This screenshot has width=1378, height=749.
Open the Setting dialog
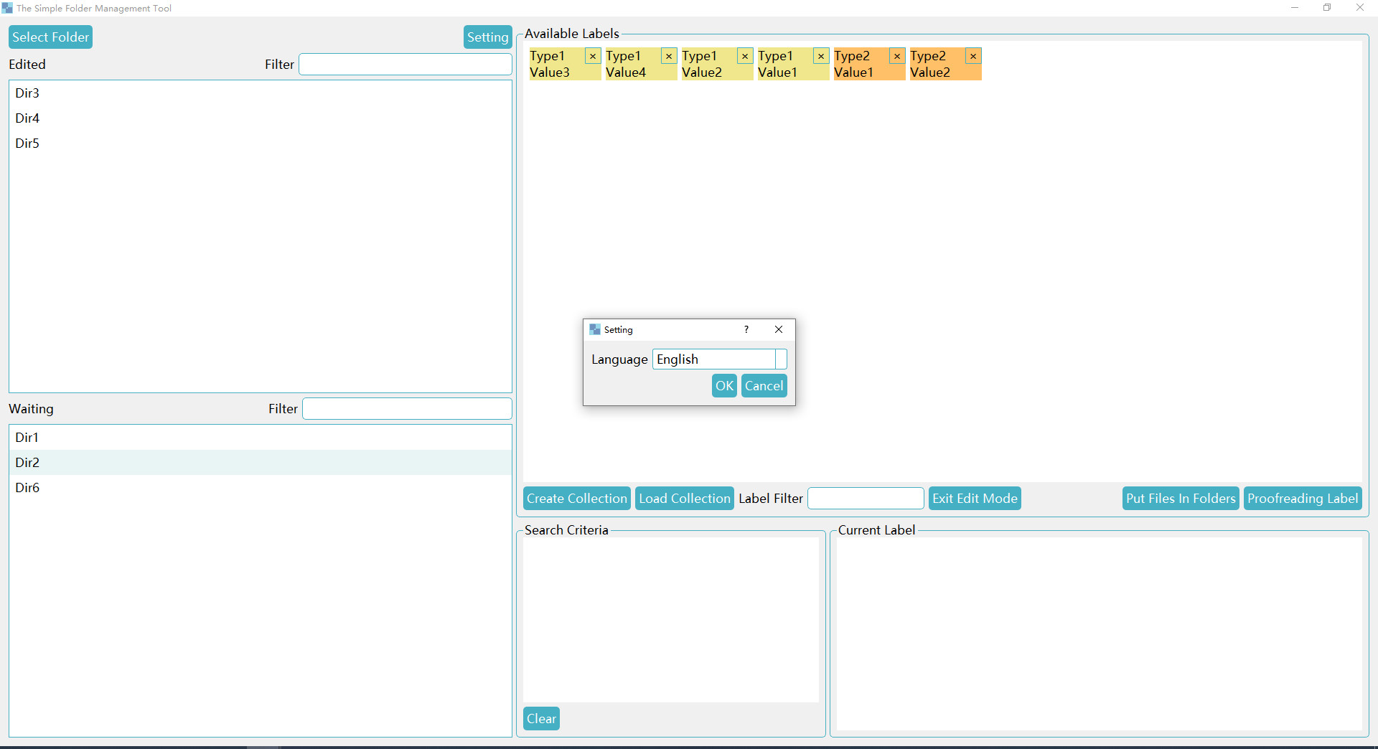(x=487, y=37)
